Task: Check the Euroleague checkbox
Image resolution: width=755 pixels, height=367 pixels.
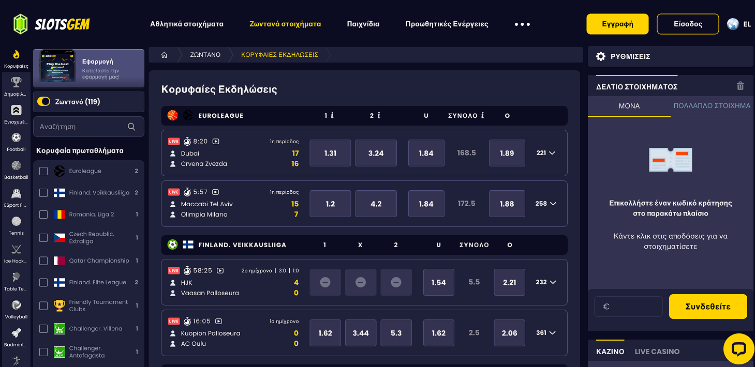Action: 43,171
